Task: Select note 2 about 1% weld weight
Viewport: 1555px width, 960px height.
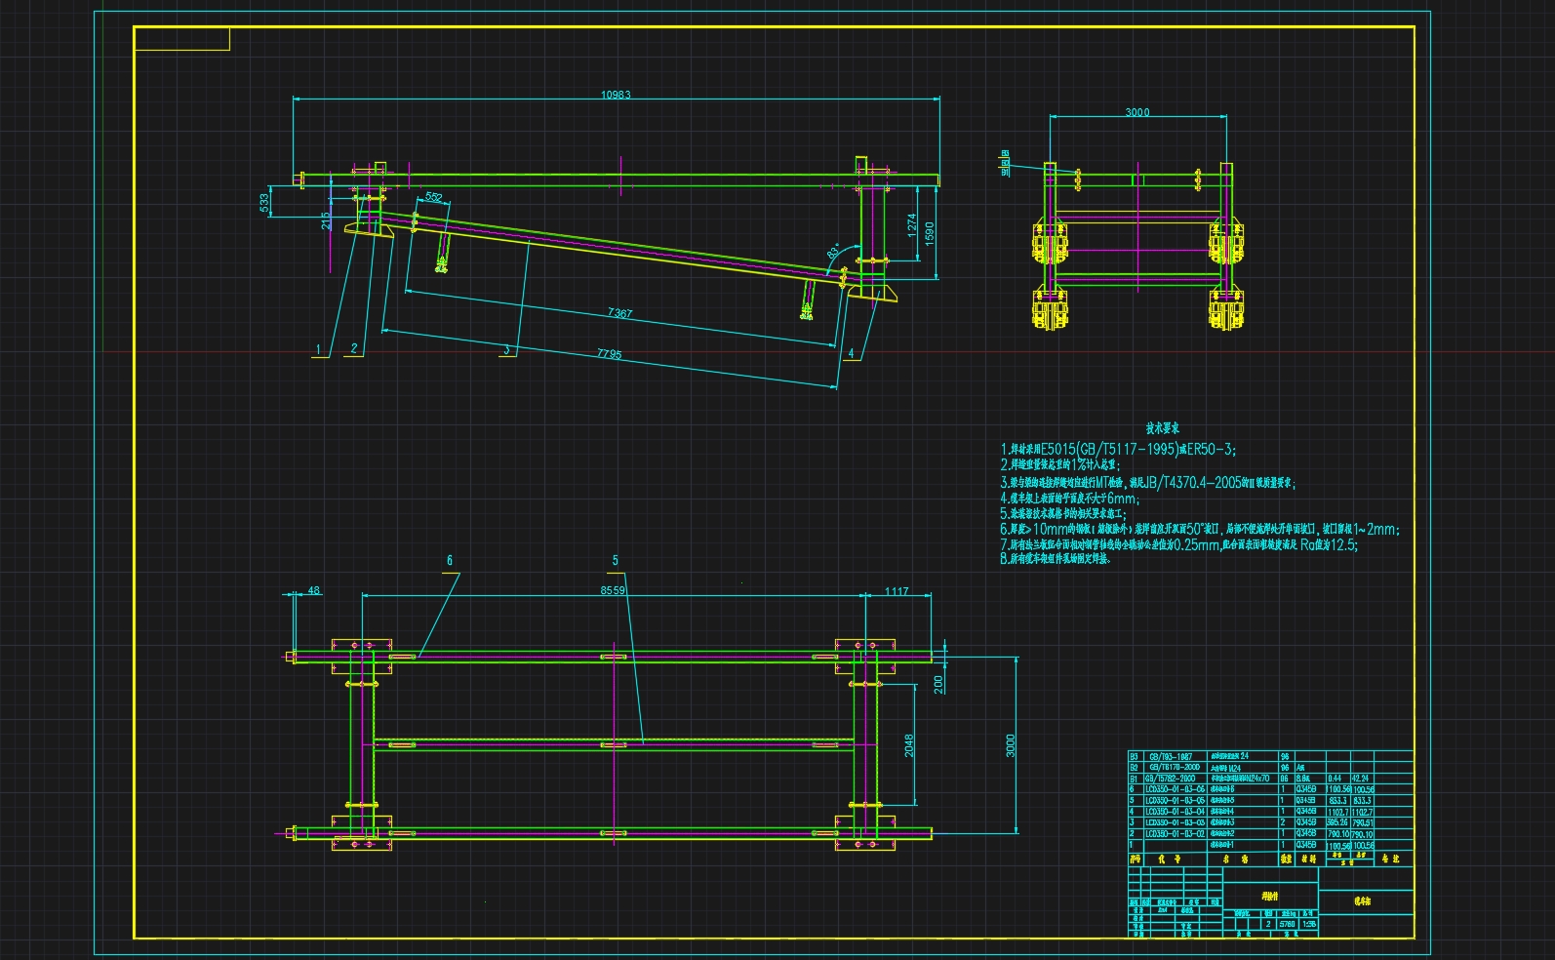Action: [1059, 465]
